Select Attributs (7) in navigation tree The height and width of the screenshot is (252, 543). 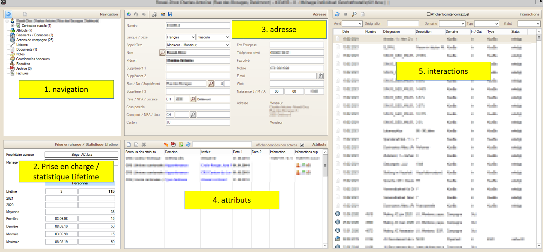pos(24,30)
